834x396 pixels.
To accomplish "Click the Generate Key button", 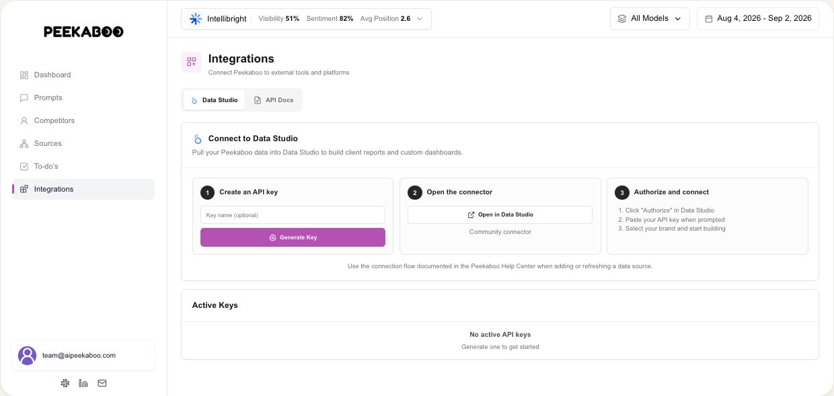I will coord(293,237).
